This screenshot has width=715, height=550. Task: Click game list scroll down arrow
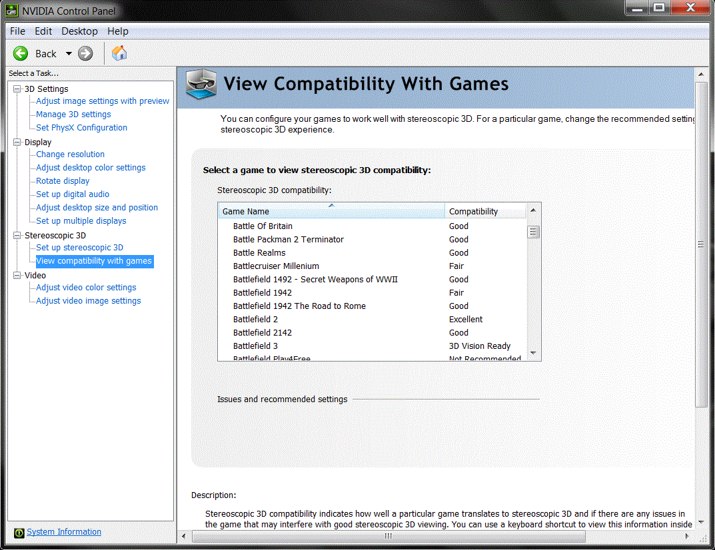tap(533, 353)
